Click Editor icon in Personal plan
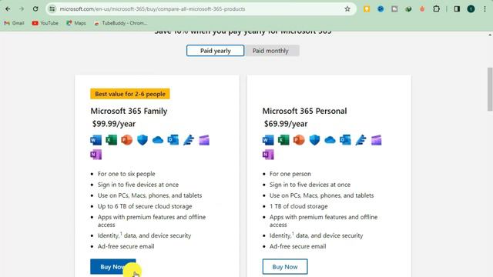 point(361,140)
